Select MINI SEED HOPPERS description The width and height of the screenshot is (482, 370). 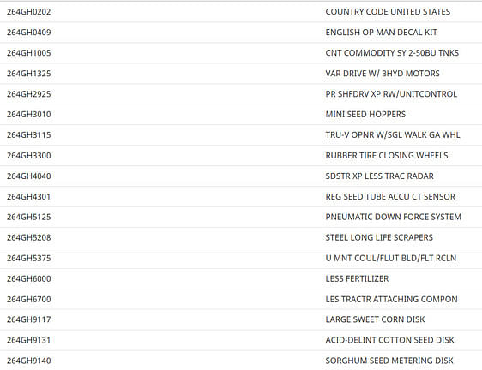(365, 114)
